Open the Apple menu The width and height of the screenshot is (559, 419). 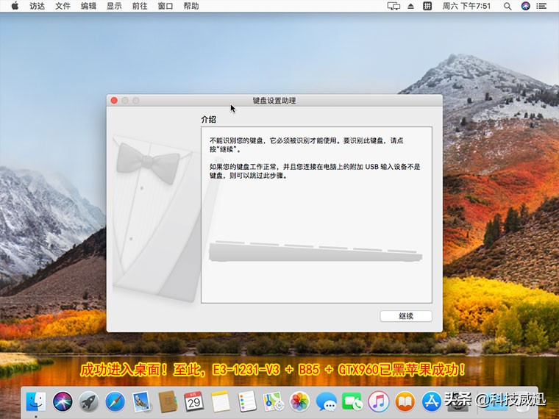click(15, 6)
